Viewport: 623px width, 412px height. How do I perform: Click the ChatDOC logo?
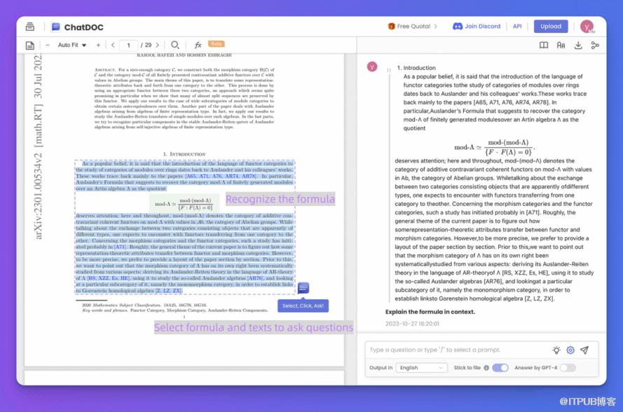[78, 27]
